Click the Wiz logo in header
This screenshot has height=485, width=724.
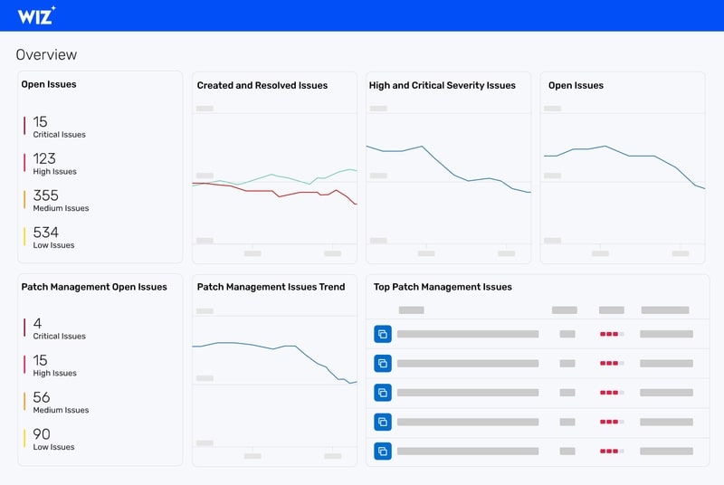[36, 15]
